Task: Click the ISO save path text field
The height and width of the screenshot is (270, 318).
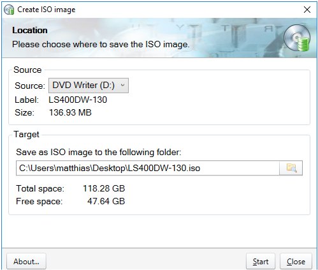Action: point(148,168)
